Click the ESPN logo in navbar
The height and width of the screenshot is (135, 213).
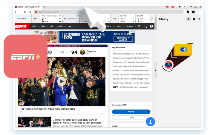click(21, 26)
